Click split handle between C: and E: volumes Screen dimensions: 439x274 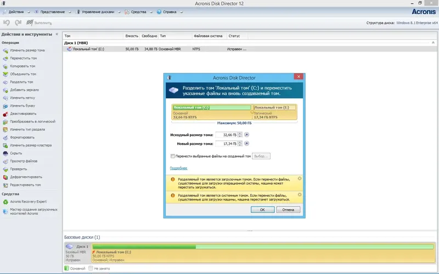click(252, 112)
